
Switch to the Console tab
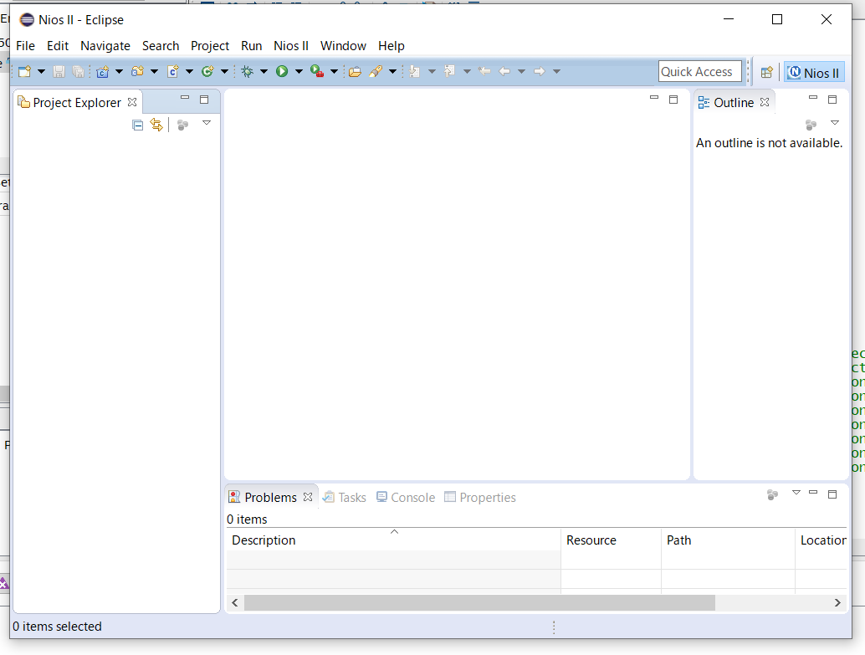406,497
